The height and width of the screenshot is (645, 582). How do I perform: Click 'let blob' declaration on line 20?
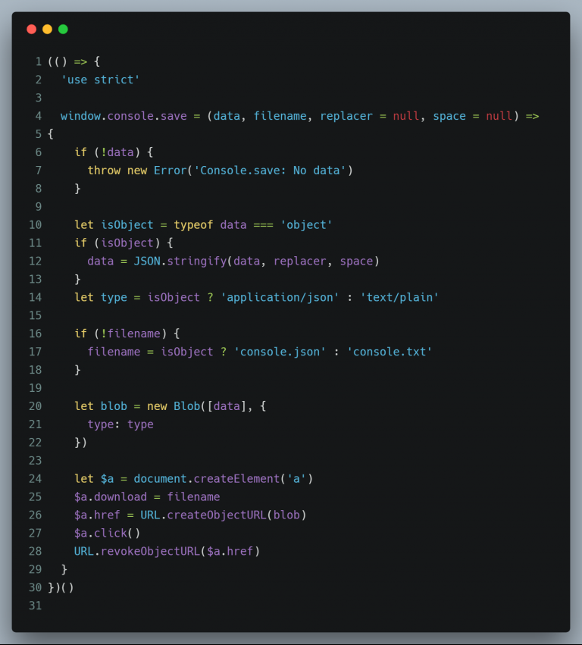pos(101,406)
